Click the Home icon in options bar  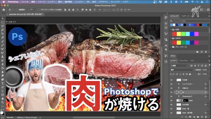pyautogui.click(x=4, y=10)
